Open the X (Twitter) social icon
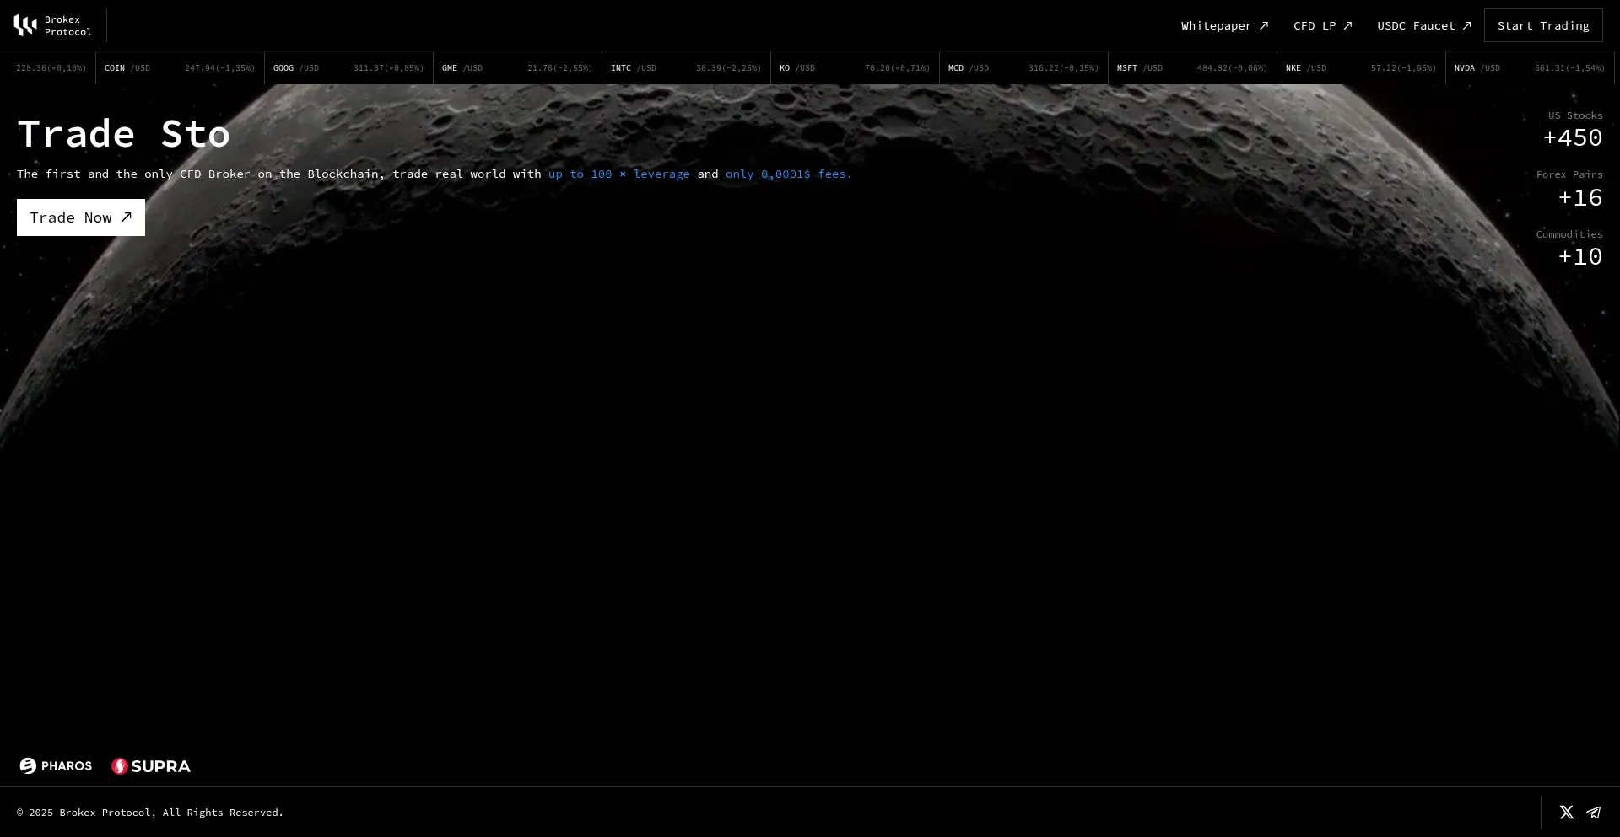Viewport: 1620px width, 837px height. [1566, 813]
